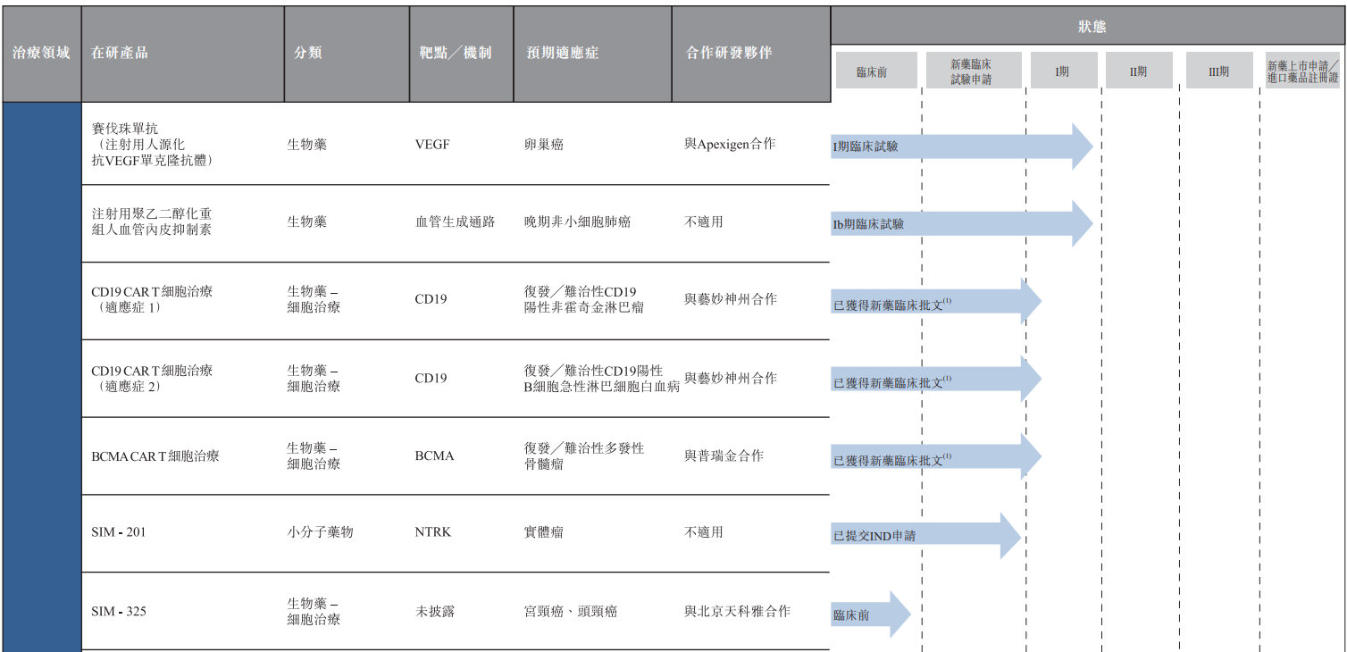Switch to the I期 phase column header
This screenshot has height=652, width=1347.
[1063, 69]
